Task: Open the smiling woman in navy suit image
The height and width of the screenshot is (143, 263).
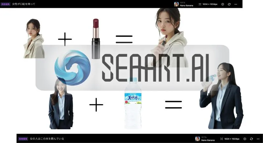Action: [61, 104]
